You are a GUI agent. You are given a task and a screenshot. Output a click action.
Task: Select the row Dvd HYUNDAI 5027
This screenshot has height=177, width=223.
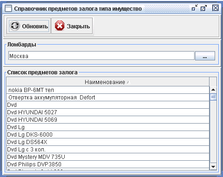point(108,112)
